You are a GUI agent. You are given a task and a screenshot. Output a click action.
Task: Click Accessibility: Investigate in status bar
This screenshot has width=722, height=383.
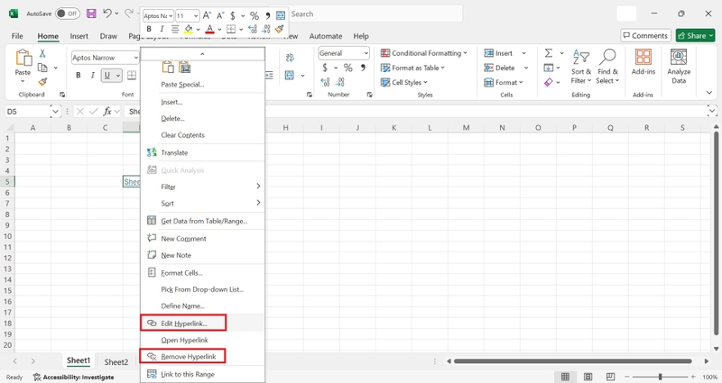[x=74, y=377]
